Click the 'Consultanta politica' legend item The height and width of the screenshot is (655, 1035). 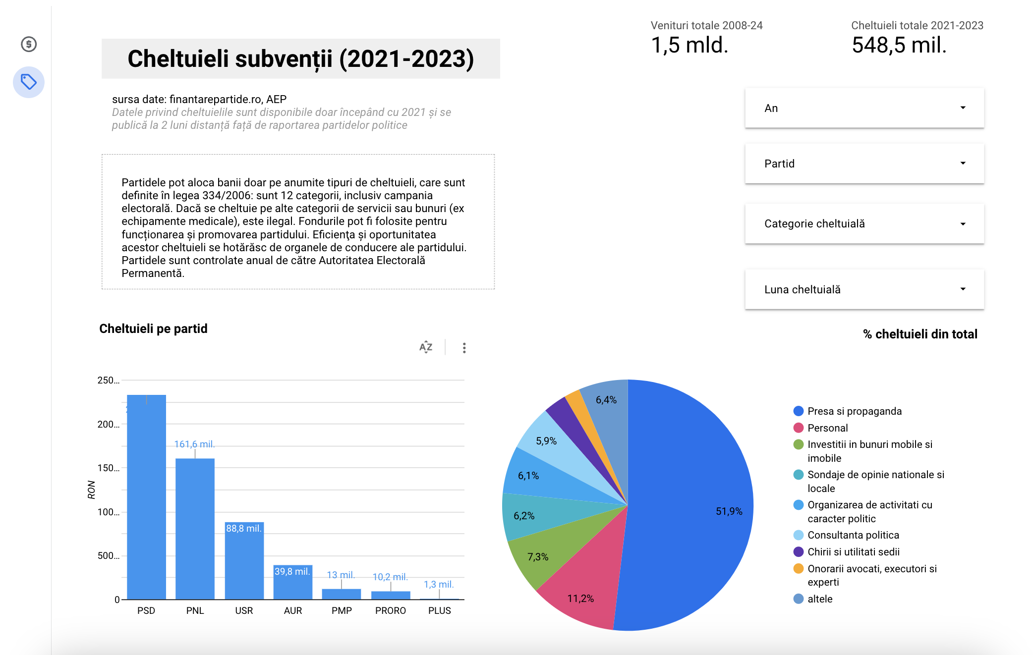[x=853, y=535]
